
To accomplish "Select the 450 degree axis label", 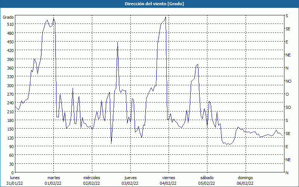I will tap(11, 42).
